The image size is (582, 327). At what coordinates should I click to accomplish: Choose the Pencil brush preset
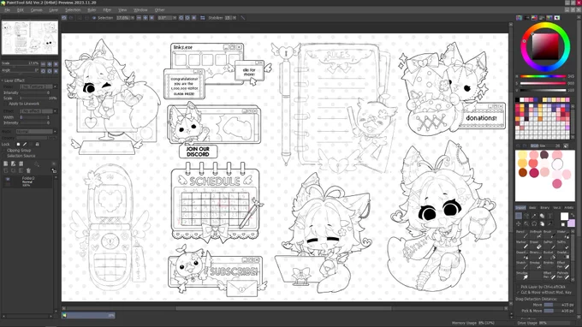522,235
